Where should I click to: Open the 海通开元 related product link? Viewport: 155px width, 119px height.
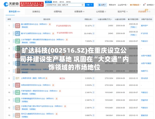144,71
